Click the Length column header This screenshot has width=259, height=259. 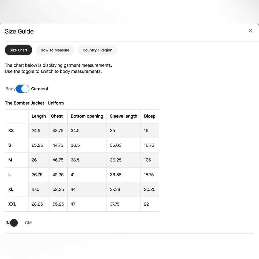(x=39, y=116)
